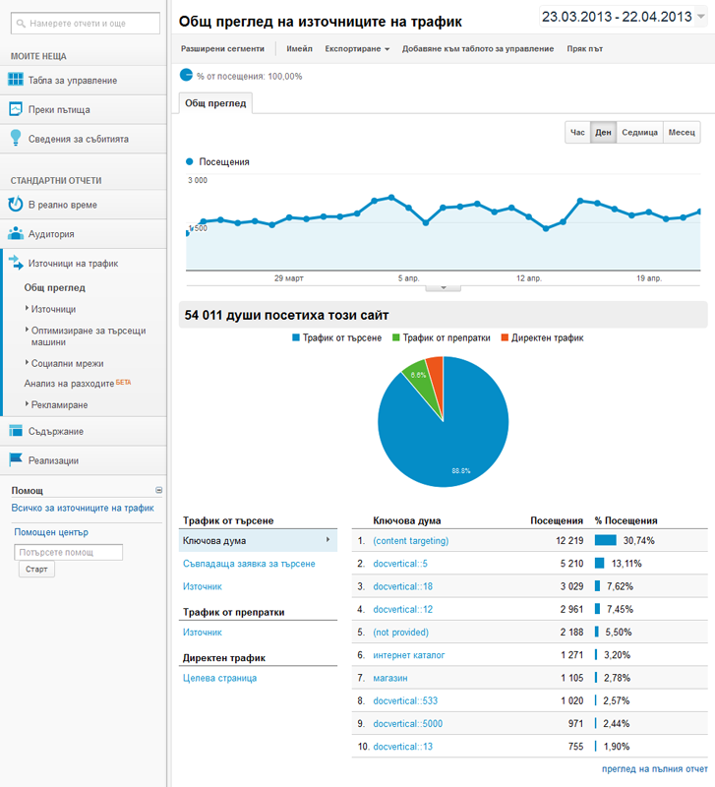Click the lightbulb icon for Сведения за събитията
The width and height of the screenshot is (715, 787).
tap(16, 138)
